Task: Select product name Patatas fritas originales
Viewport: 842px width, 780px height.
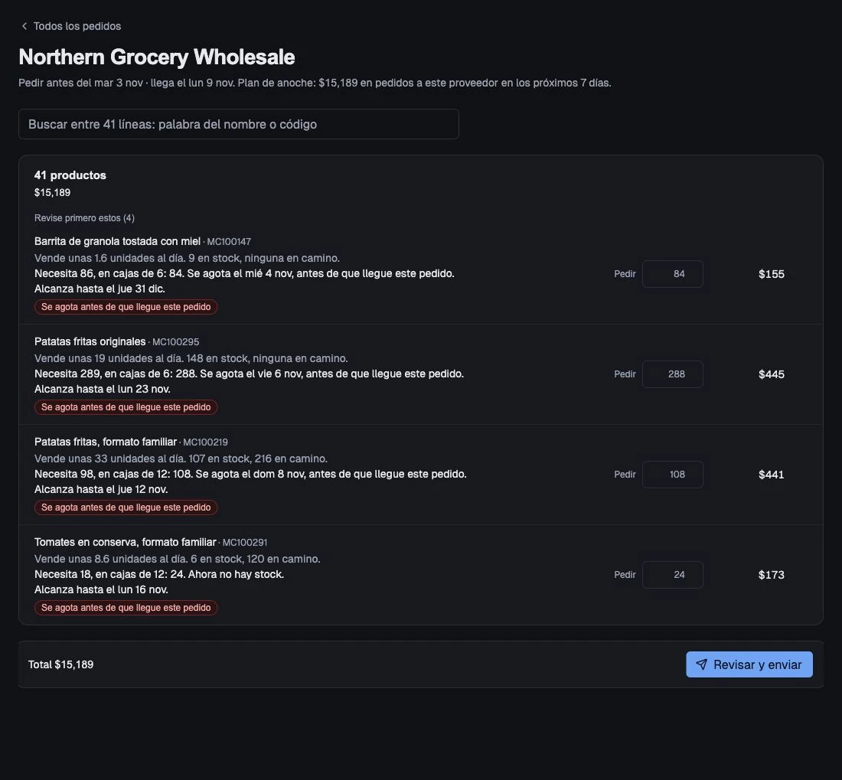Action: (x=90, y=341)
